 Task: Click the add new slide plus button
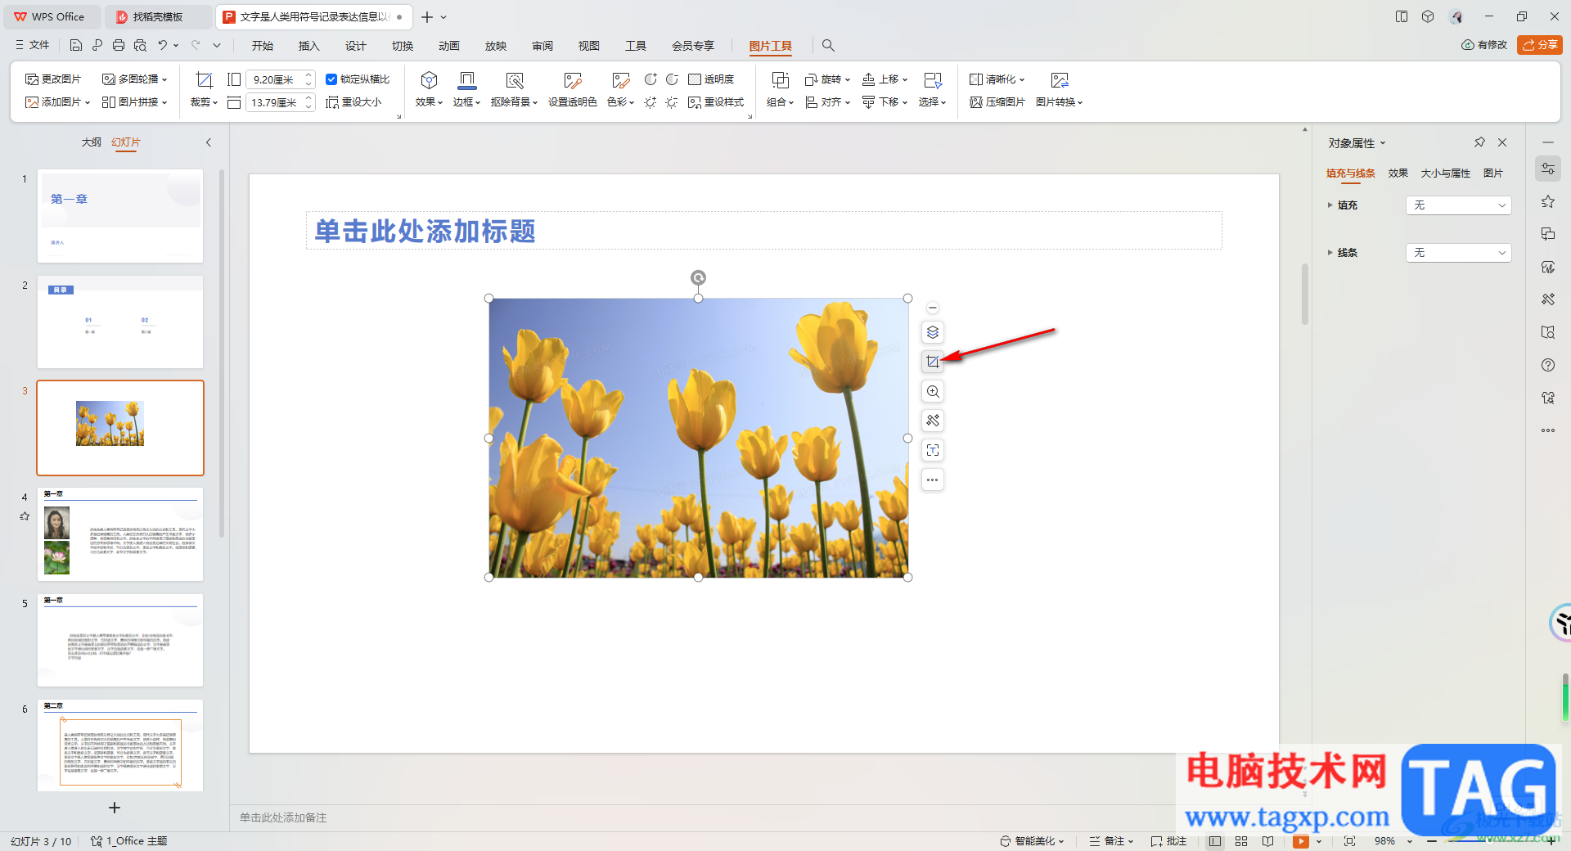[x=115, y=808]
